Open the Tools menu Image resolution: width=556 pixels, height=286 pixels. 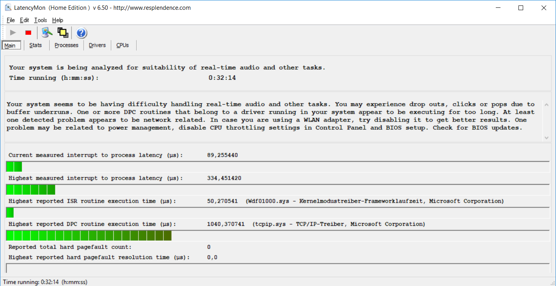click(40, 20)
